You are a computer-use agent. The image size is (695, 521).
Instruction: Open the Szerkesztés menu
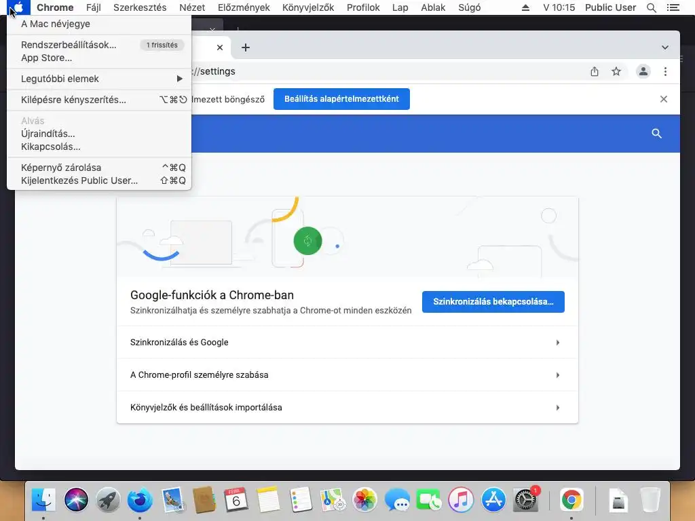(x=140, y=7)
